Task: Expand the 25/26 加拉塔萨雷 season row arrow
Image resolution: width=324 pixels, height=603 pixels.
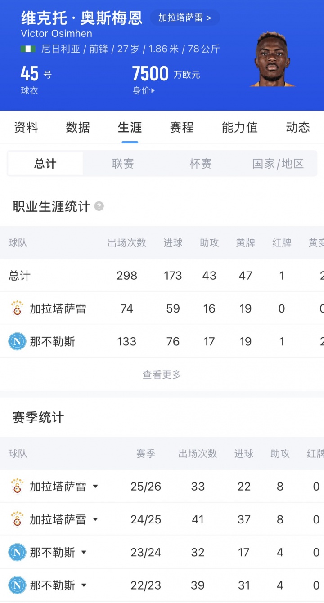Action: (x=95, y=487)
